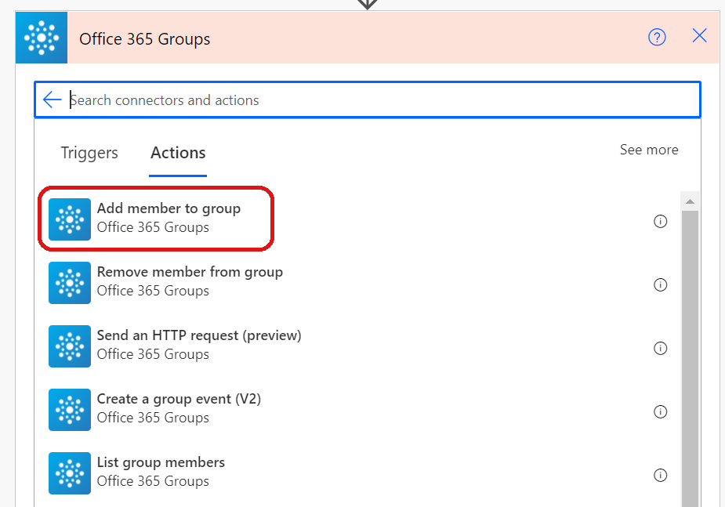
Task: Show info for Send an HTTP request
Action: [660, 348]
